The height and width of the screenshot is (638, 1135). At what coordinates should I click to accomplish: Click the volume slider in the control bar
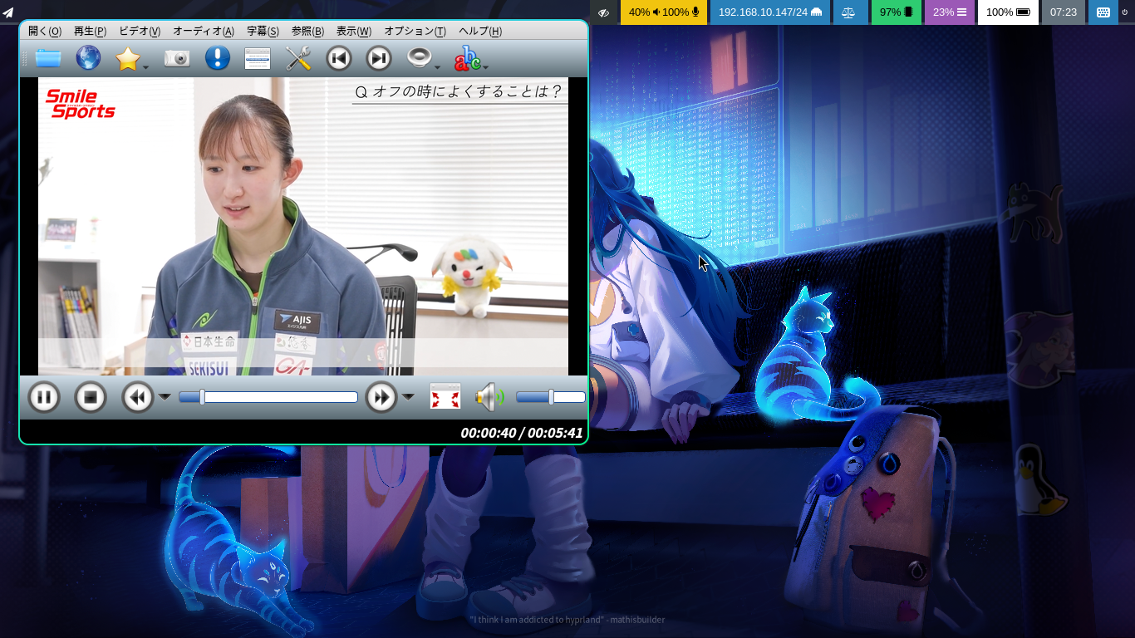coord(551,397)
